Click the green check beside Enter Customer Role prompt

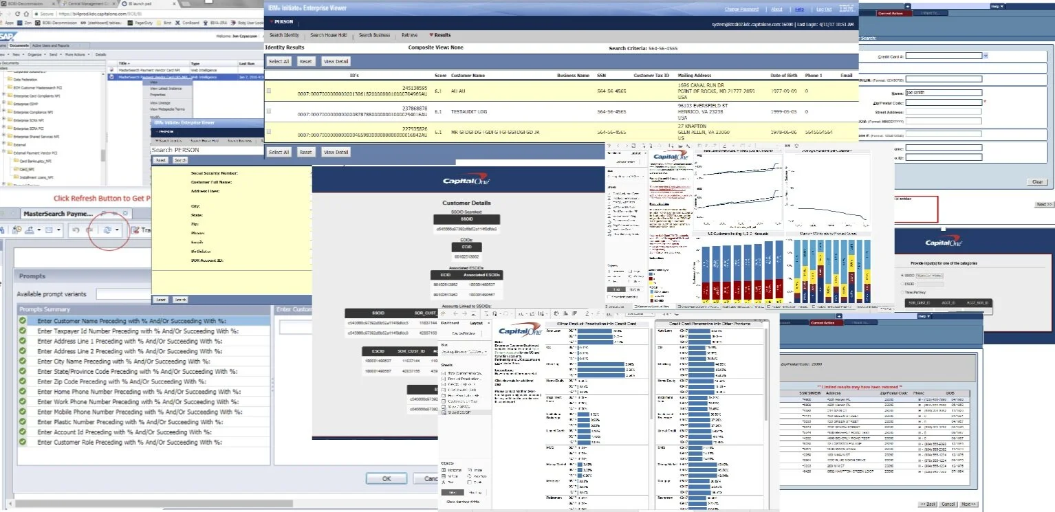tap(23, 443)
